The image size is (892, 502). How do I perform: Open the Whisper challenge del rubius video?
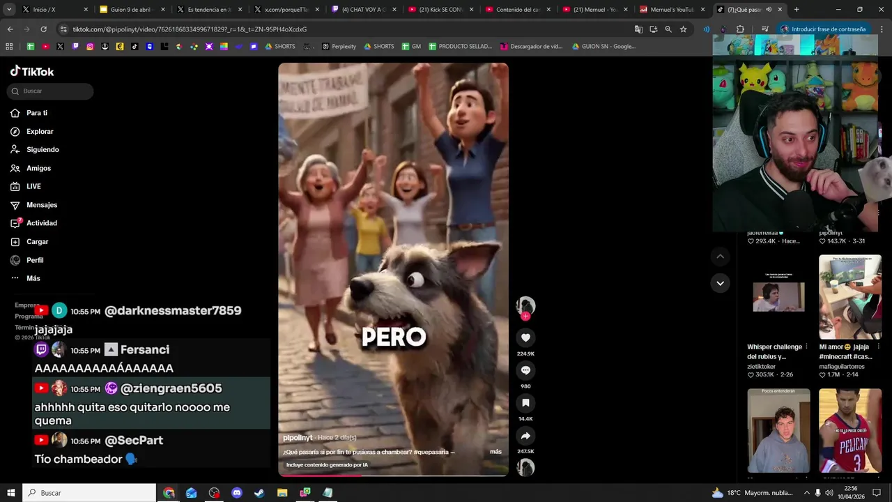point(778,297)
